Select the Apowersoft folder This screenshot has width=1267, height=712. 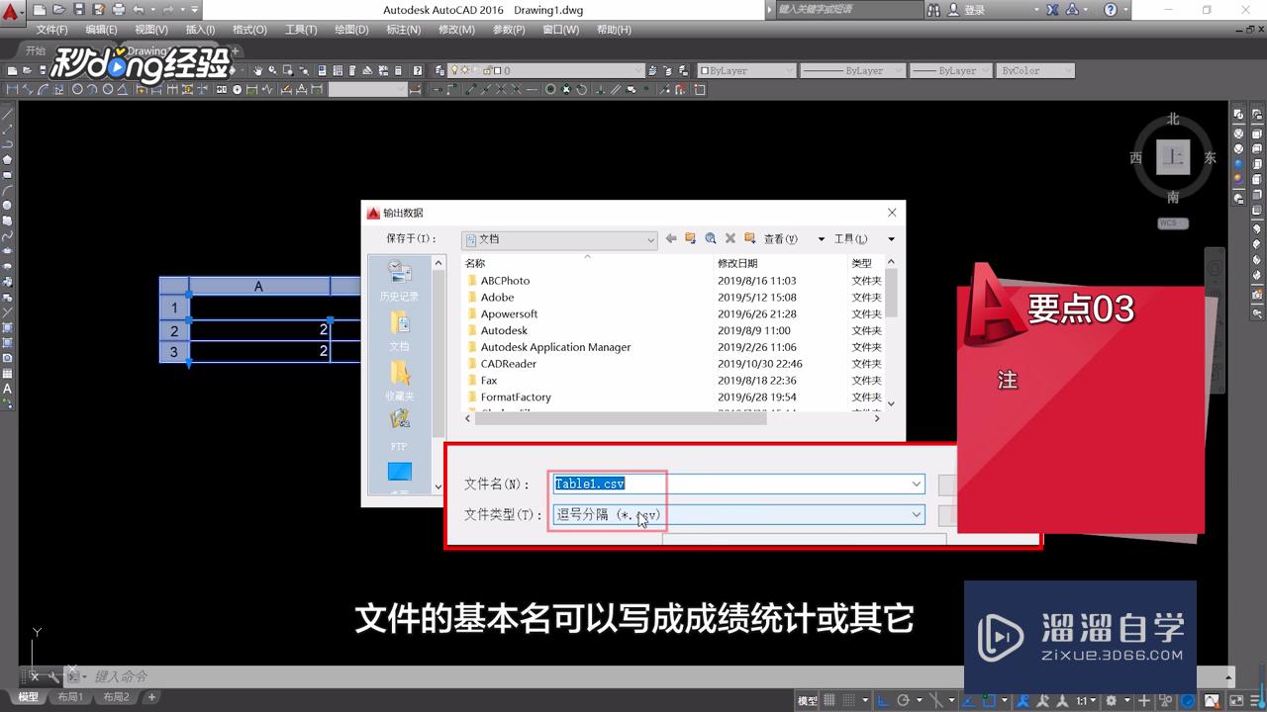click(x=509, y=313)
